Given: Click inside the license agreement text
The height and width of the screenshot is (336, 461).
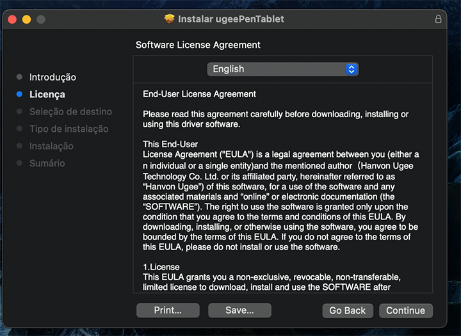Looking at the screenshot, I should (x=282, y=192).
